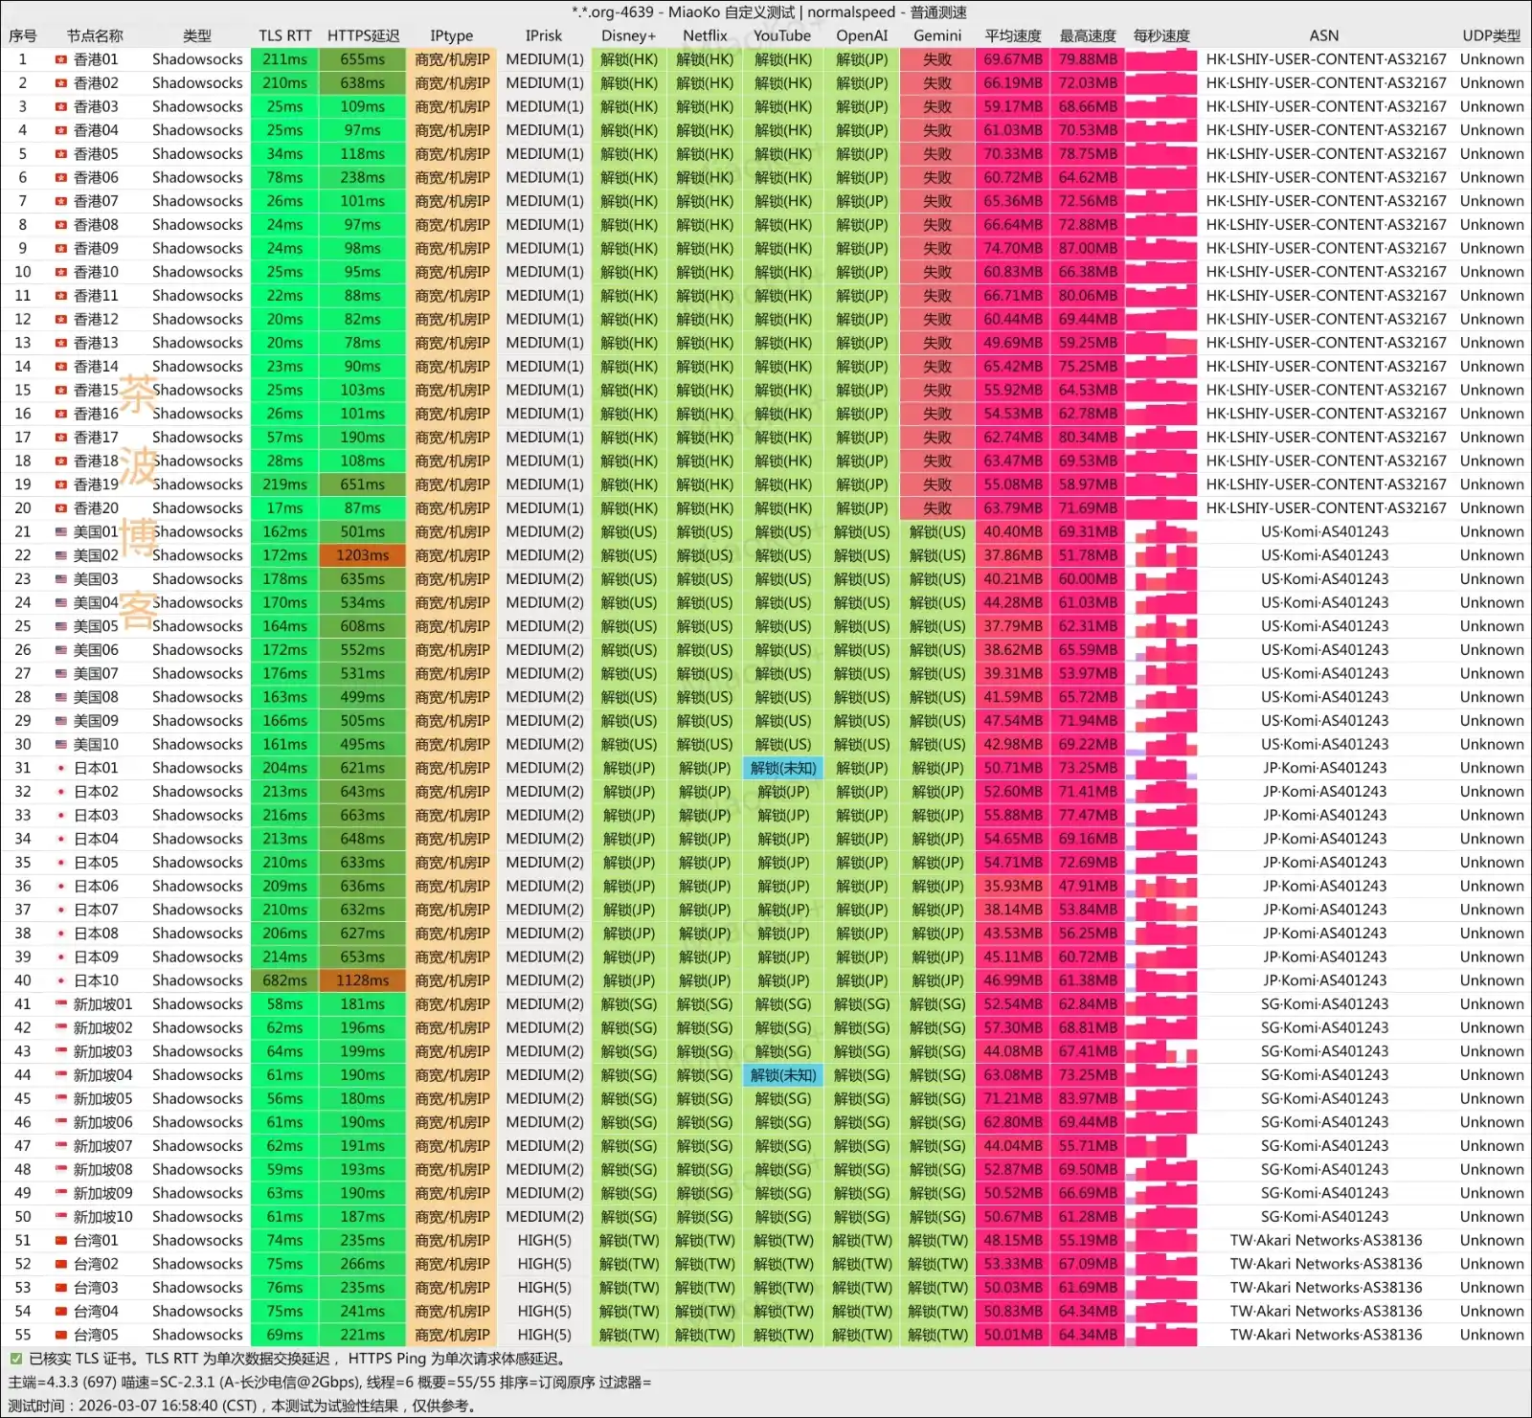Image resolution: width=1532 pixels, height=1418 pixels.
Task: Click the 平均速度 column header
Action: click(x=1012, y=35)
